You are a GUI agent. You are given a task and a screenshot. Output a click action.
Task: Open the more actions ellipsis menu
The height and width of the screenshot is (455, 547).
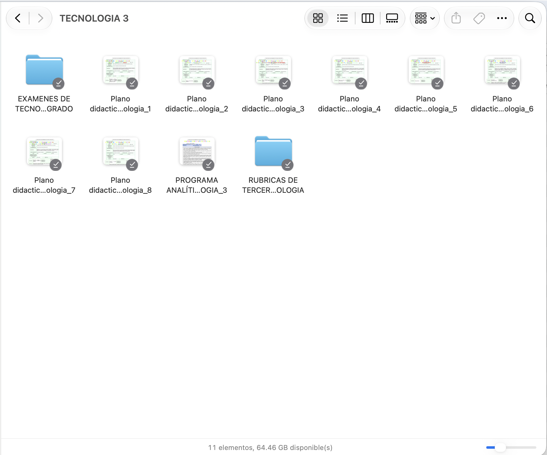click(x=502, y=18)
